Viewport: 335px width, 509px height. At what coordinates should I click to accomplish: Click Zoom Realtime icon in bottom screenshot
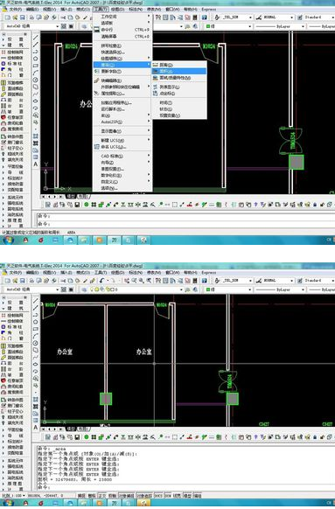(134, 281)
